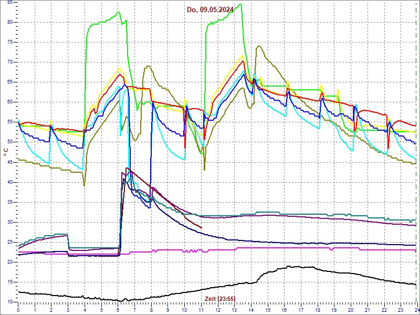Click the black outdoor temperature curve peak
The width and height of the screenshot is (420, 315).
tap(289, 266)
